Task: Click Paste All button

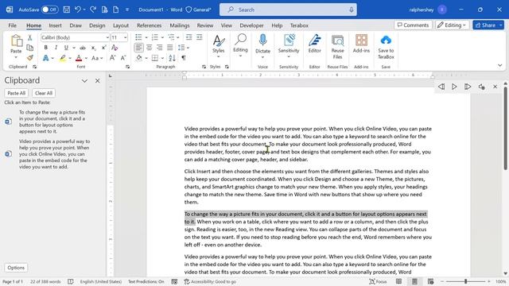Action: [16, 93]
